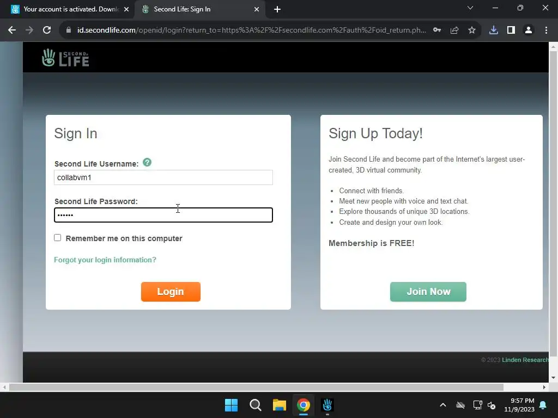Click the horizontal scrollbar right arrow
The height and width of the screenshot is (418, 558).
point(544,388)
